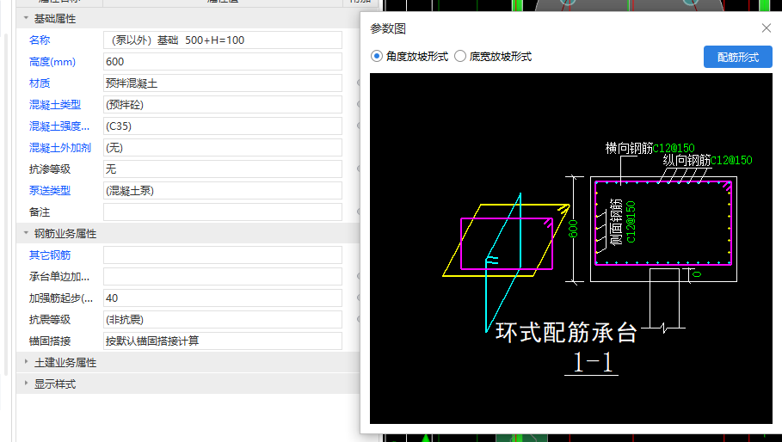The width and height of the screenshot is (782, 442).
Task: Click the 1-1 section label
Action: [x=592, y=362]
